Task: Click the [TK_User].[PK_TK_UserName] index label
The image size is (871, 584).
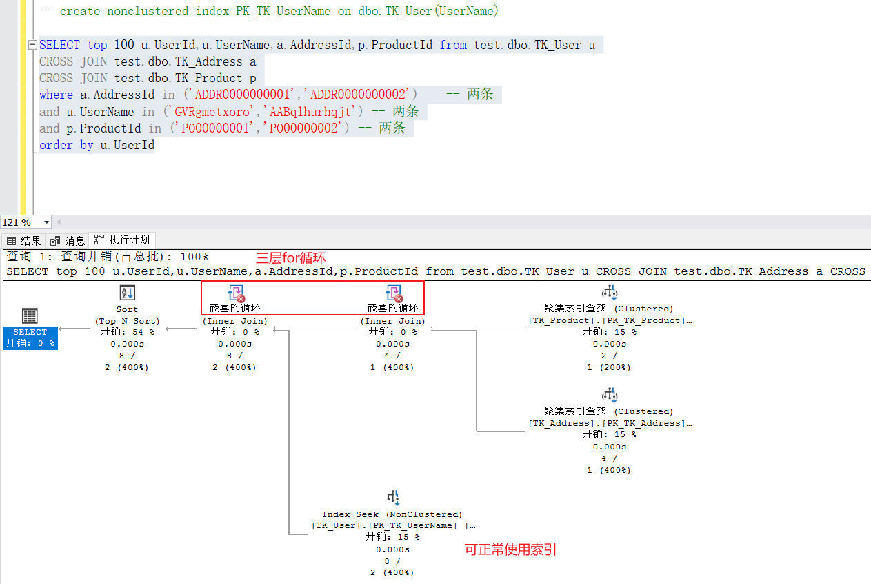Action: pyautogui.click(x=384, y=525)
